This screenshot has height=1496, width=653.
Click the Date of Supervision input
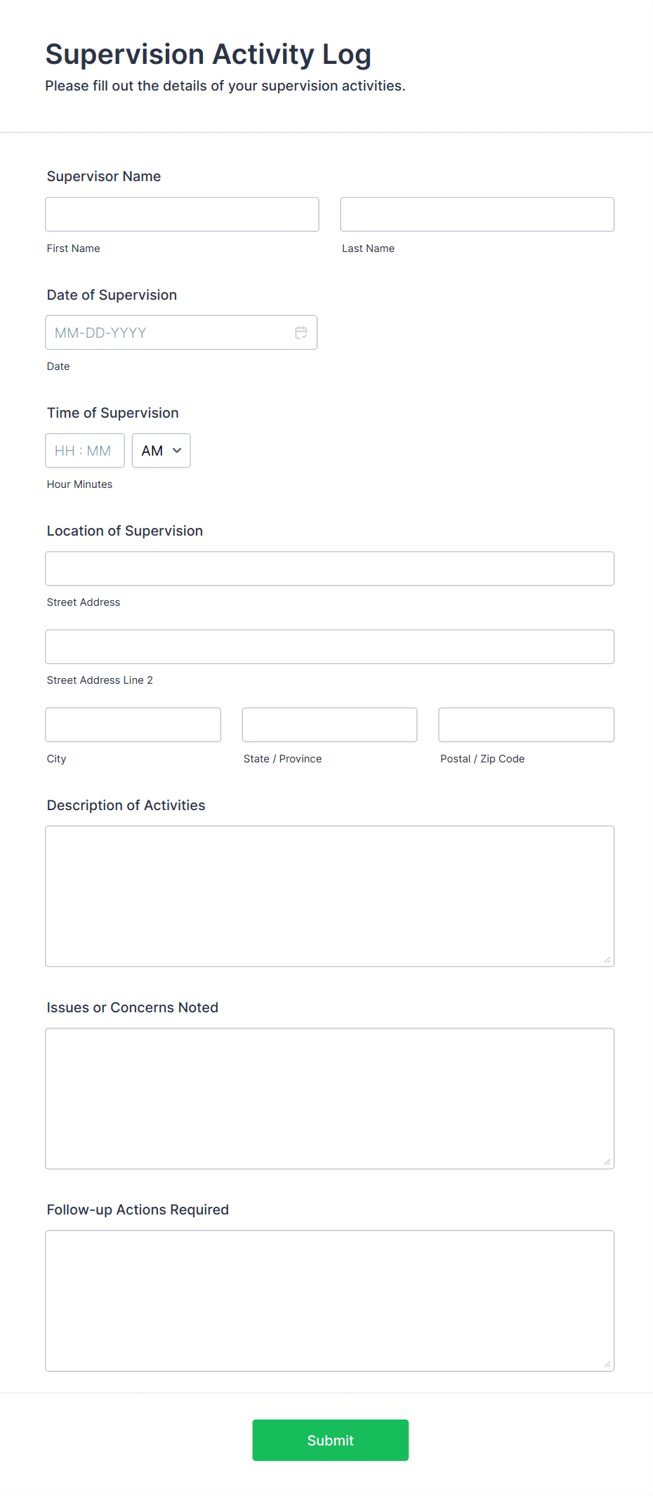pyautogui.click(x=169, y=333)
